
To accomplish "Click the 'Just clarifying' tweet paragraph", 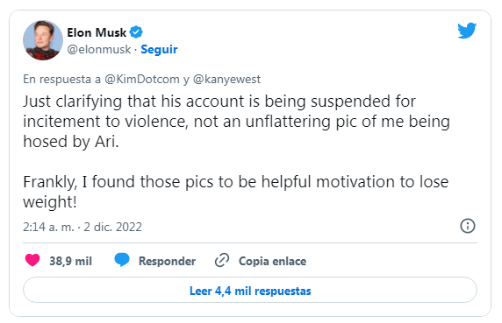I will (x=236, y=122).
